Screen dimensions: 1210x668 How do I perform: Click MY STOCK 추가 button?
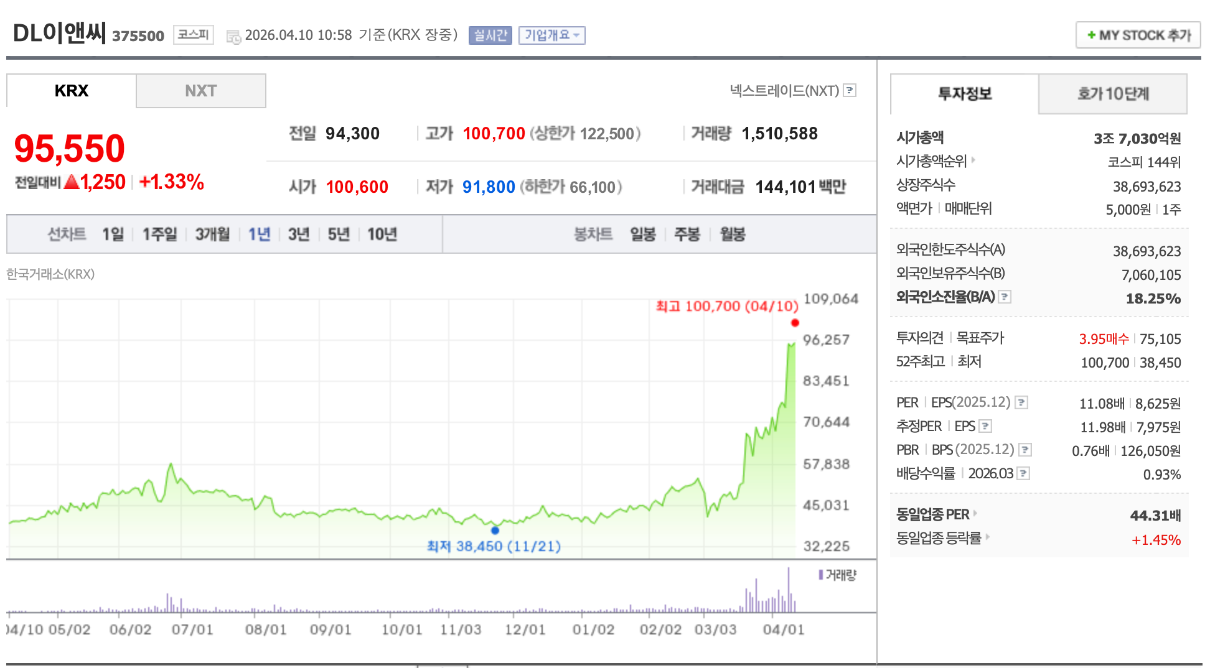tap(1138, 35)
